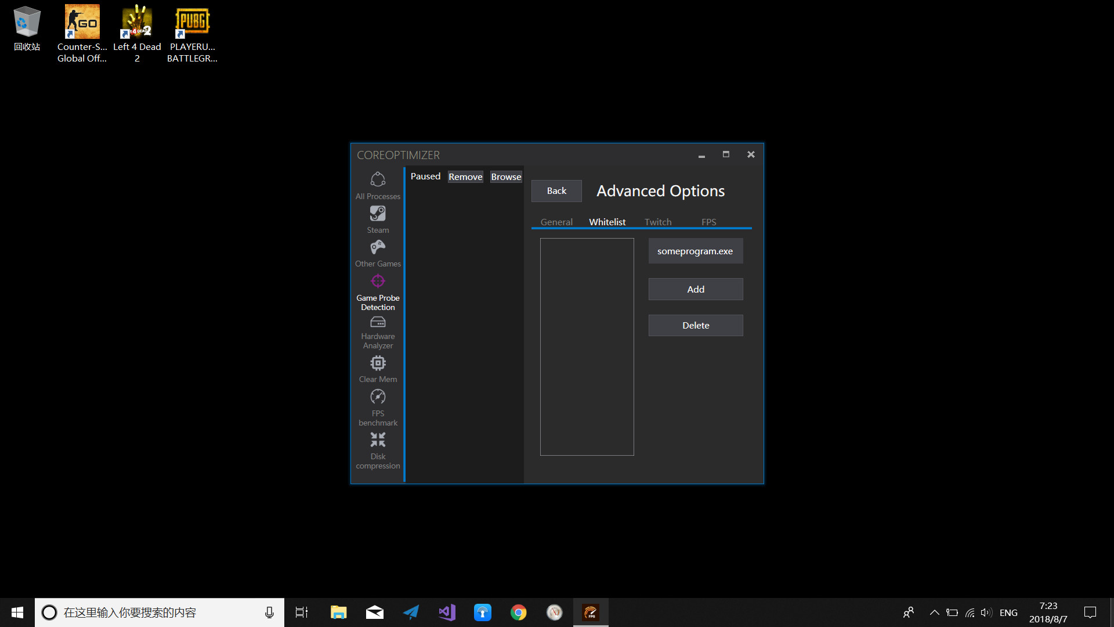Switch to the Whitelist tab
The height and width of the screenshot is (627, 1114).
pyautogui.click(x=607, y=222)
